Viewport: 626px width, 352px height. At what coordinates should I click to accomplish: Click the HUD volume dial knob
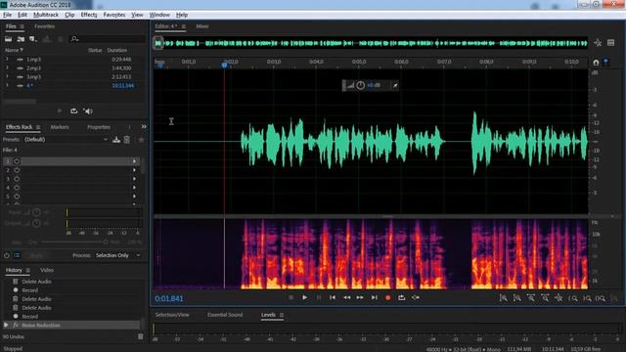360,85
